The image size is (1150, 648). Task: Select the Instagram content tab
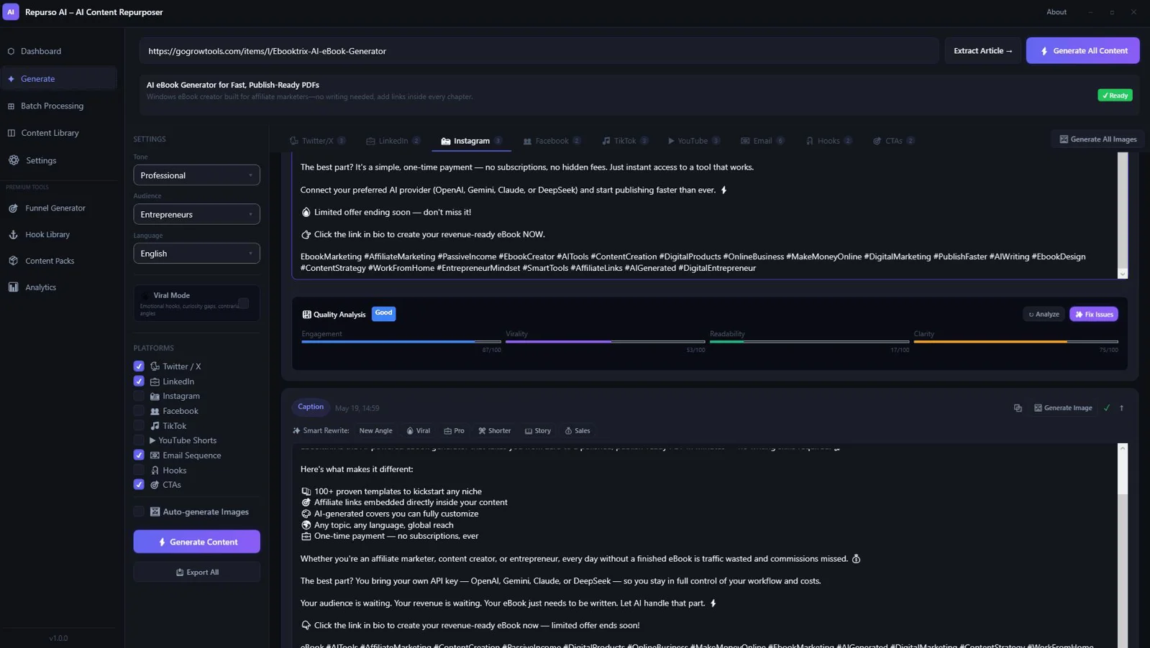pyautogui.click(x=471, y=141)
